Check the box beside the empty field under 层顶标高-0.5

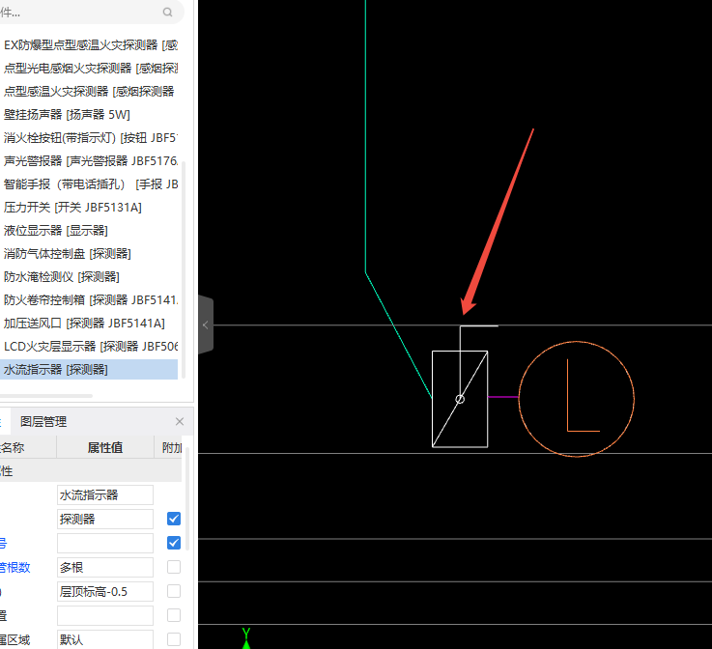174,615
